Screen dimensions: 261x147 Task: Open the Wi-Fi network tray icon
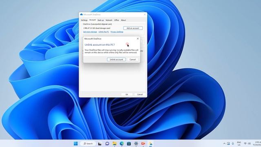(x=245, y=143)
